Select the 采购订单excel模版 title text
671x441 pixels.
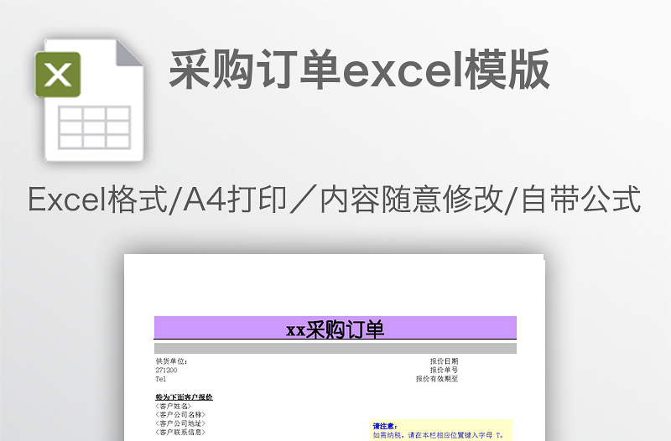[359, 70]
